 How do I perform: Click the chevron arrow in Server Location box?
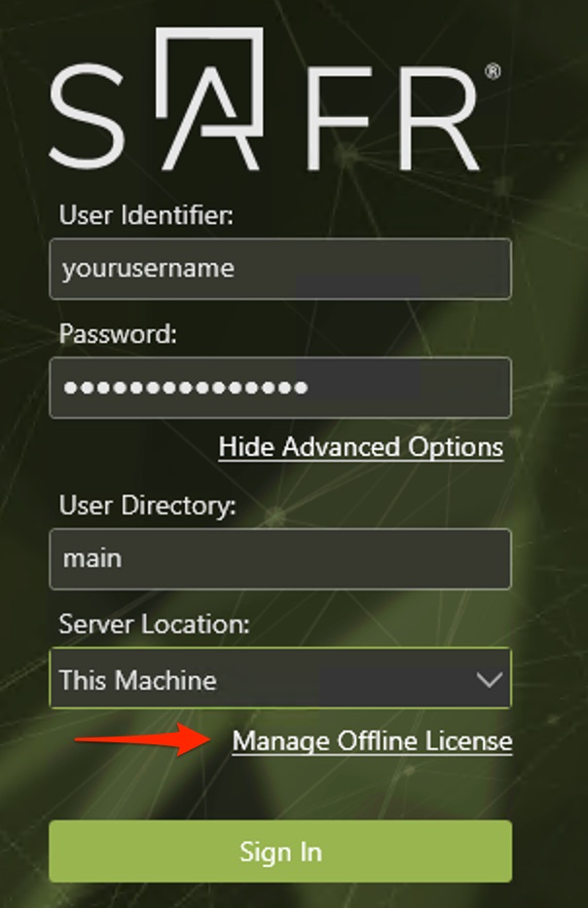[489, 680]
